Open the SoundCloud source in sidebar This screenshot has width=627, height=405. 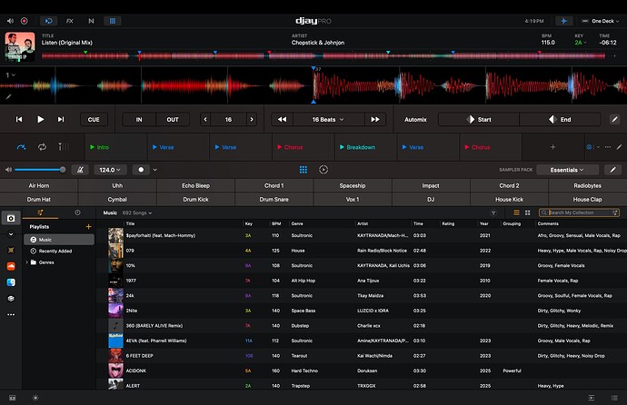11,266
